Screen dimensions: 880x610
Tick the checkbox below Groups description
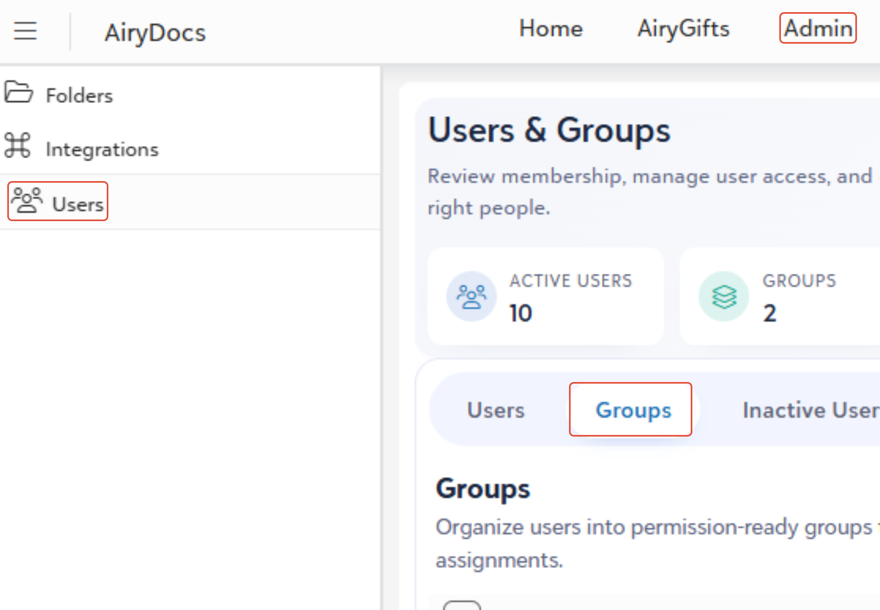(x=462, y=606)
